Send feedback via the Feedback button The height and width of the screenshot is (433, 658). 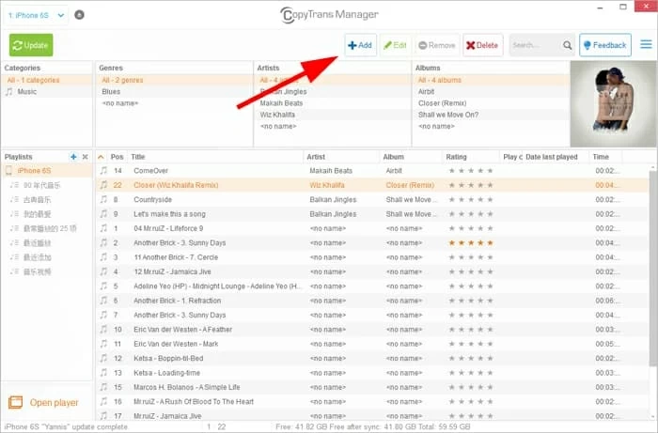pyautogui.click(x=604, y=45)
